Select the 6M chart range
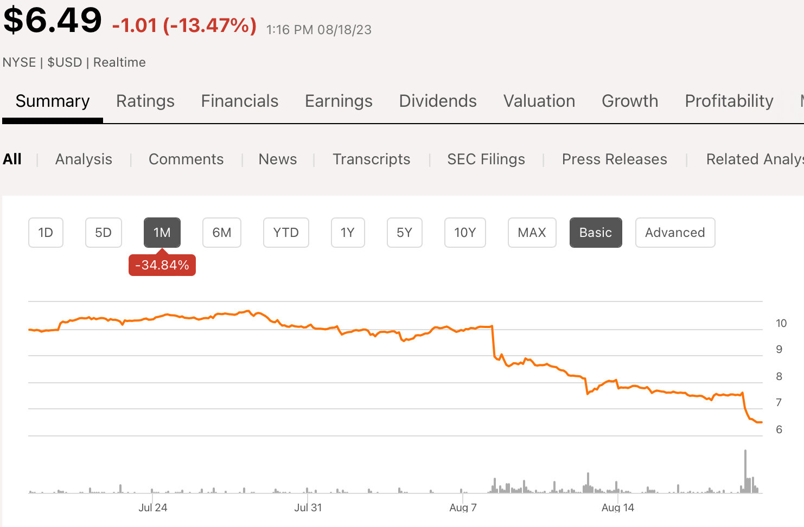 (221, 233)
